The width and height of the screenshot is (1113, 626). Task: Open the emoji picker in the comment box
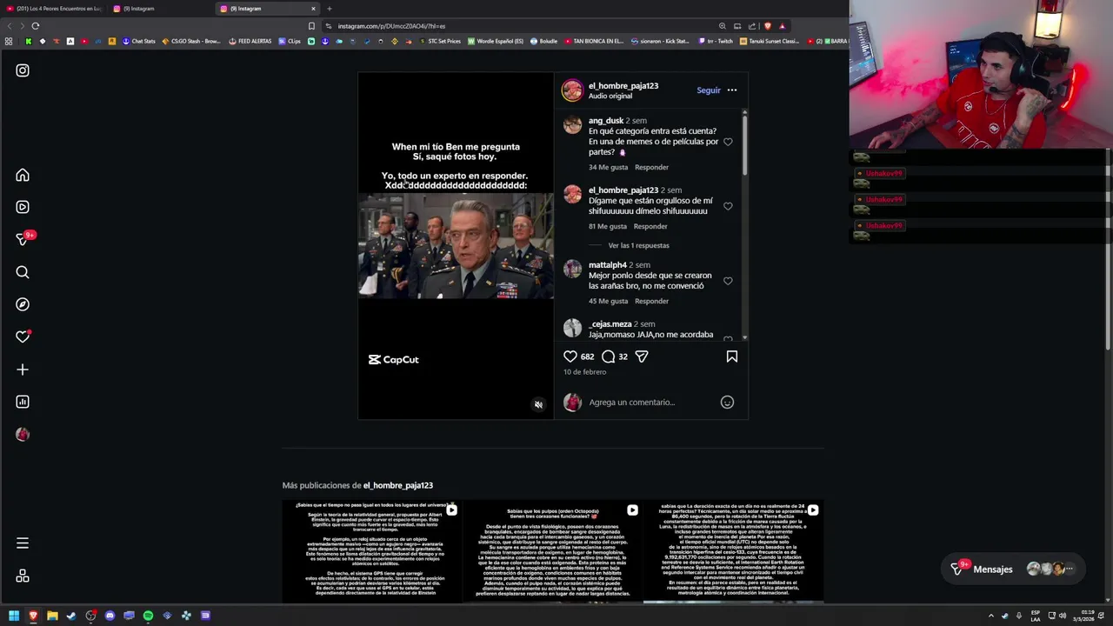pos(727,402)
